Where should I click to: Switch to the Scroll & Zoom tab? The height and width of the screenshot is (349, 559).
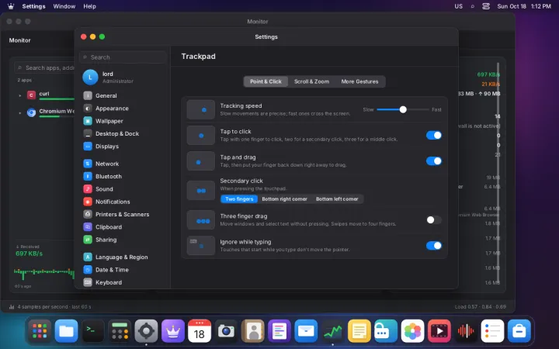coord(311,81)
